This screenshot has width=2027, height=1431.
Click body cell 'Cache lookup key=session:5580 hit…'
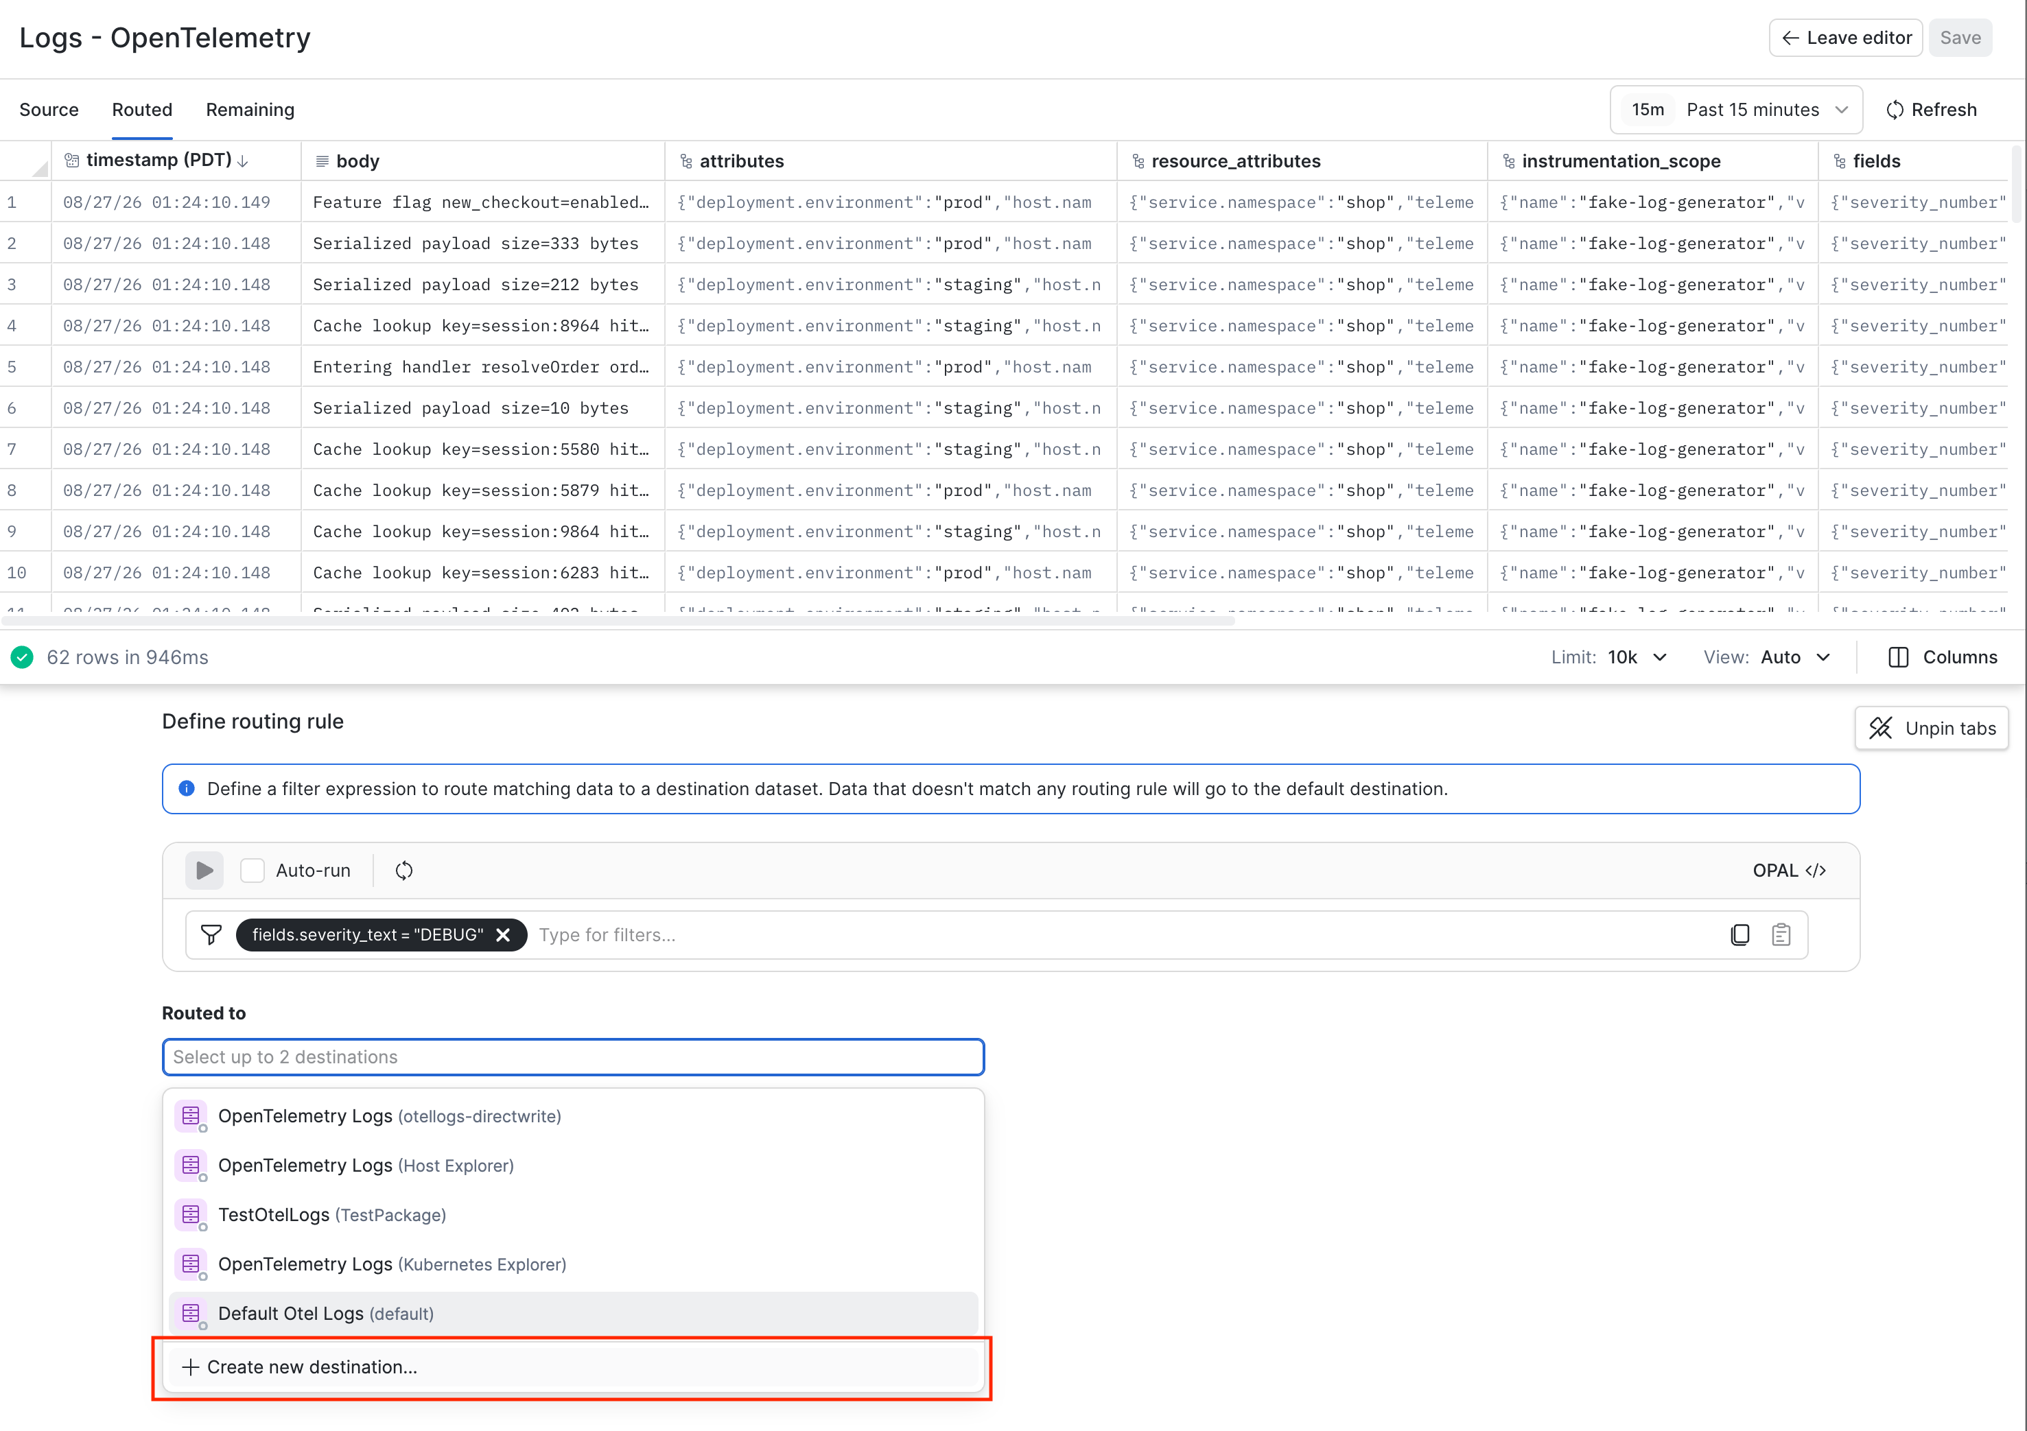click(482, 449)
